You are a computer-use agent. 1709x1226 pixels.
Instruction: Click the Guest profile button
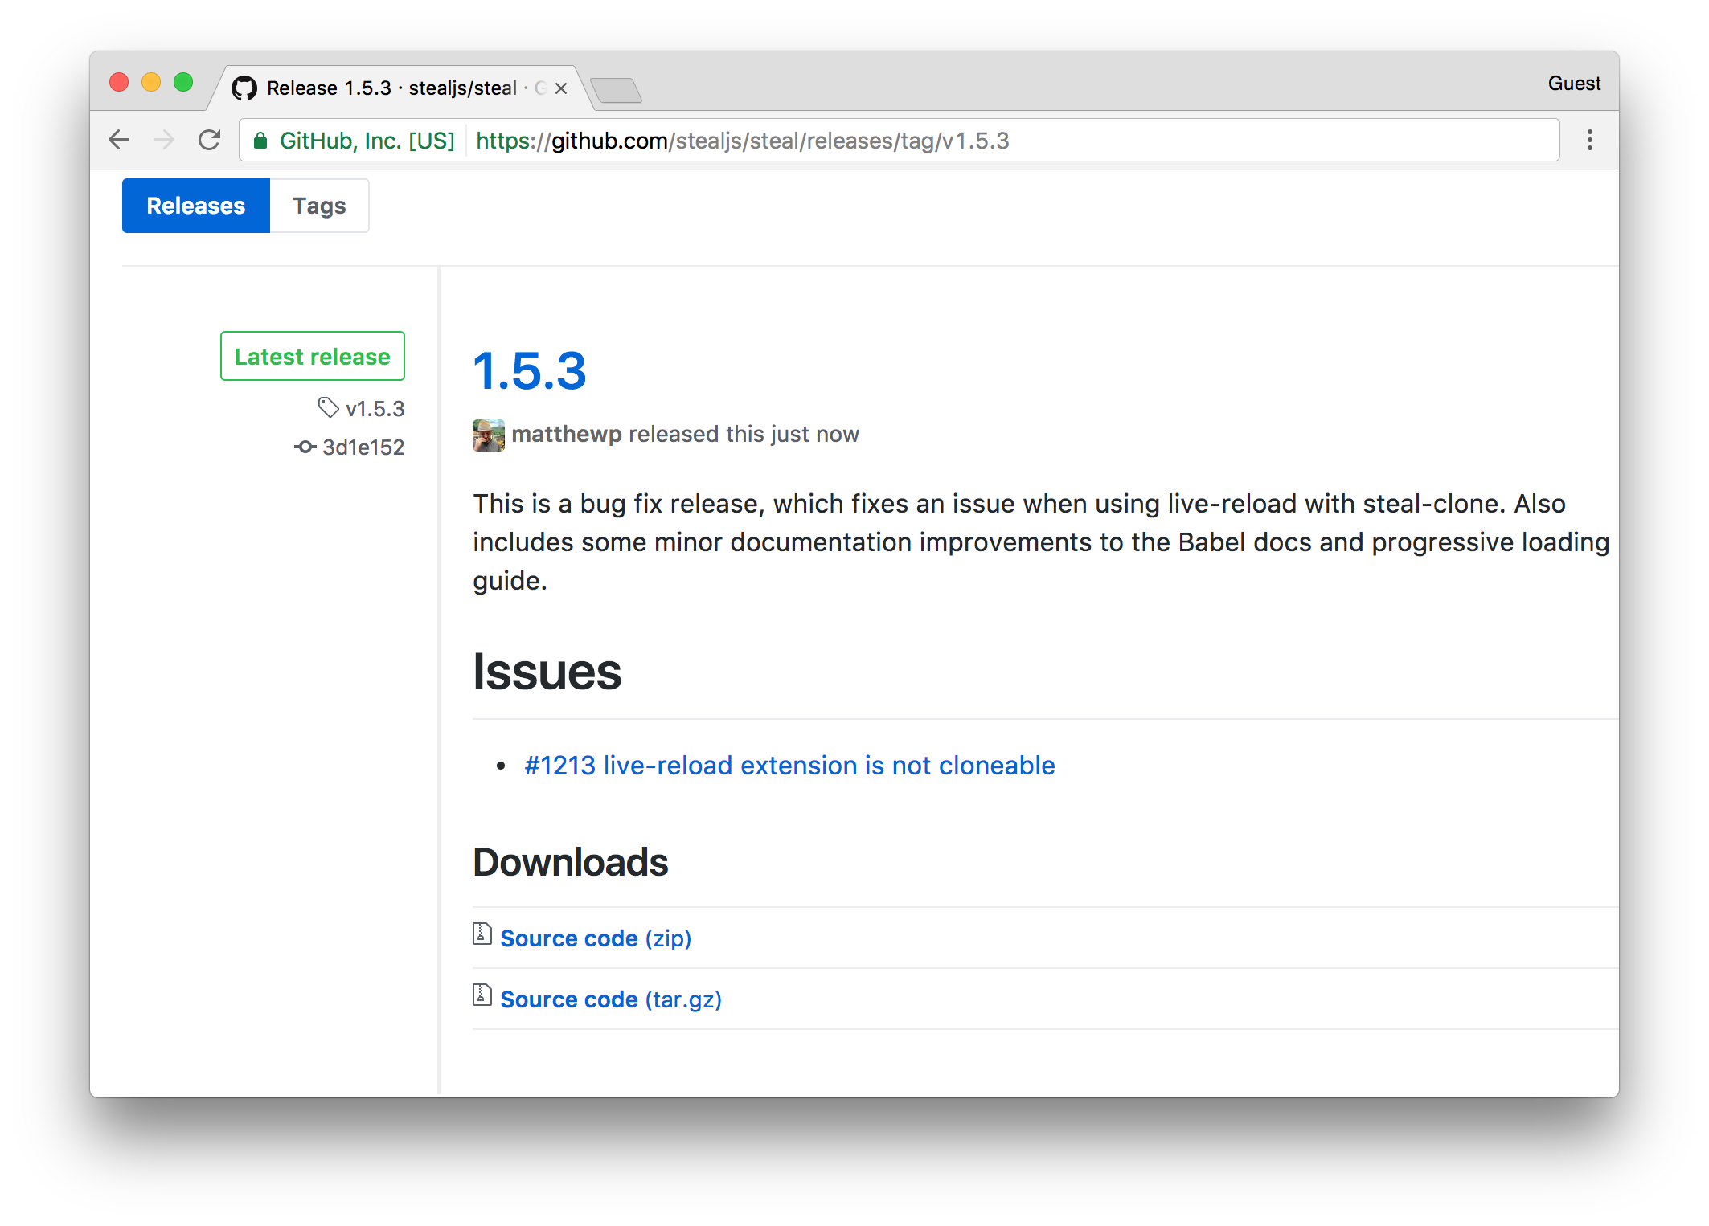pos(1574,84)
